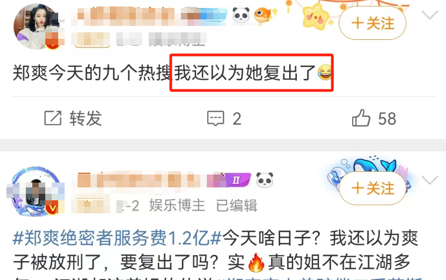Image resolution: width=446 pixels, height=280 pixels.
Task: Open hashtag #郑爽绝密者服务费1.2亿#
Action: point(117,238)
